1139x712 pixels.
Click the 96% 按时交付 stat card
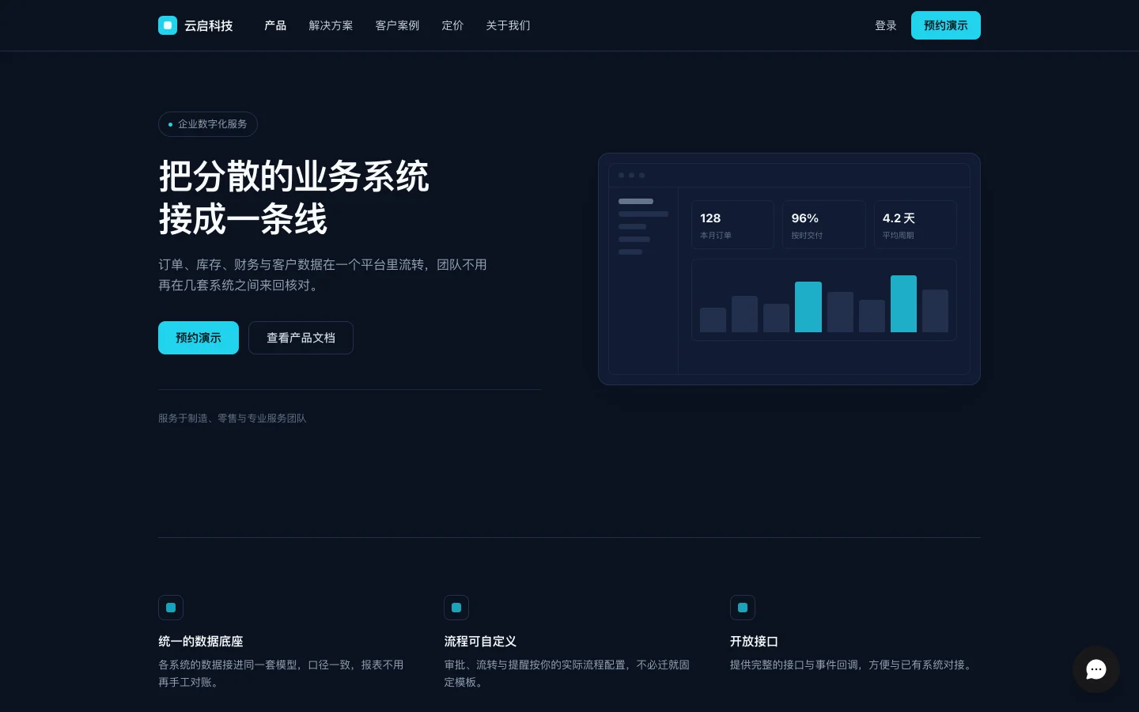[x=824, y=225]
